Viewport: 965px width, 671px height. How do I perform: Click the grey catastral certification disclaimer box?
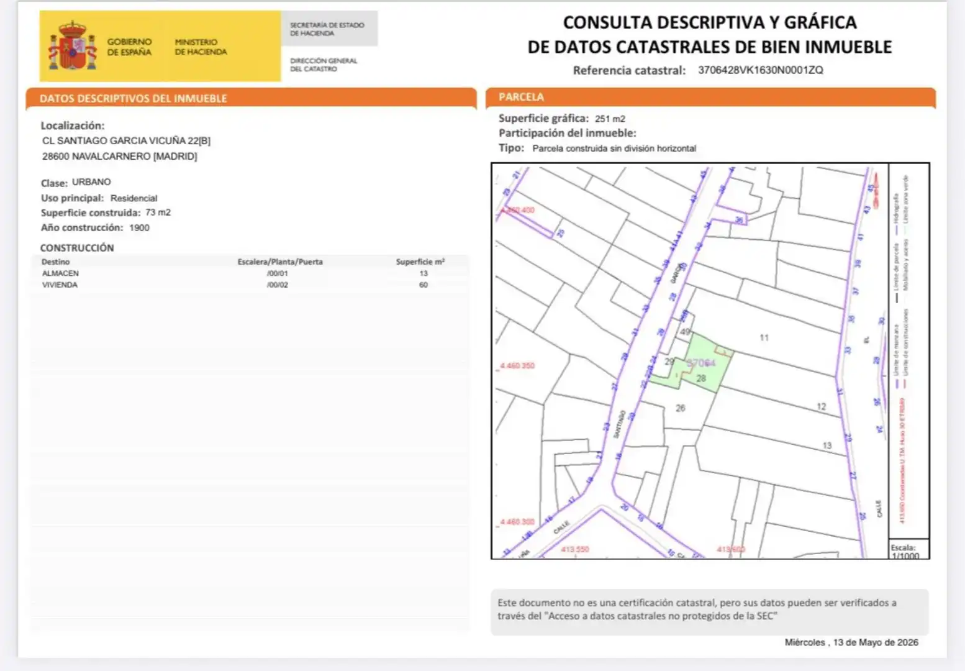[x=710, y=612]
